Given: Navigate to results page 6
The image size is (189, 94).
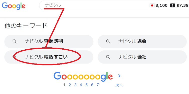Looking at the screenshot, I should coord(92,85).
